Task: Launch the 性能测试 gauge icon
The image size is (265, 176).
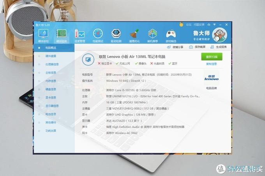Action: [x=98, y=35]
